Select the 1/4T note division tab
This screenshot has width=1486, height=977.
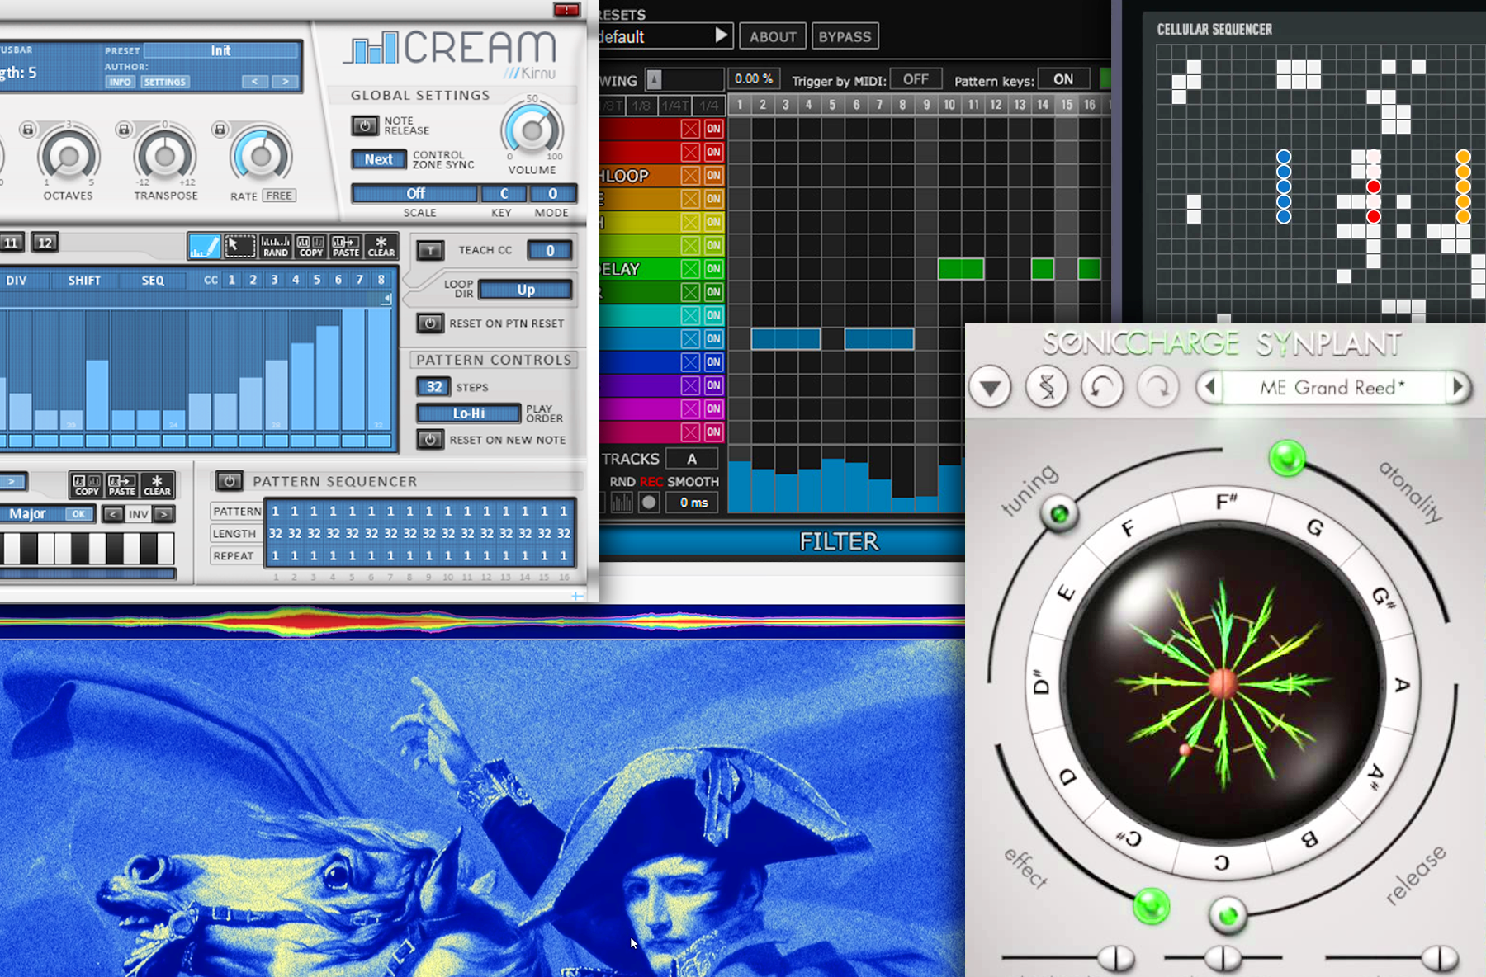tap(674, 106)
